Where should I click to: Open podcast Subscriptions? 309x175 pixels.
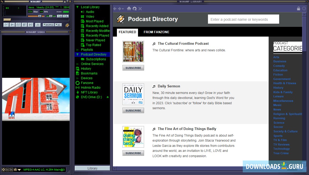coord(96,59)
